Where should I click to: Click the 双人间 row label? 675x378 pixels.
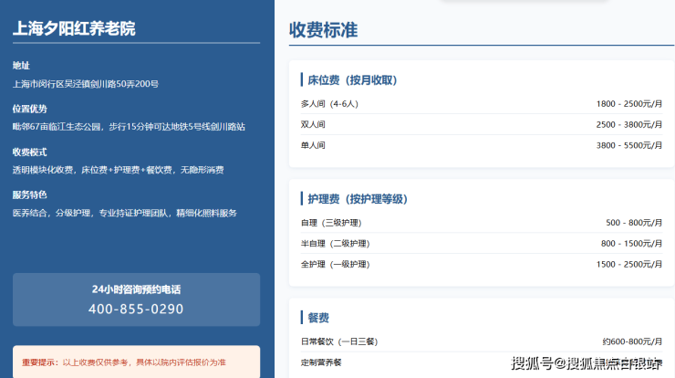point(313,124)
